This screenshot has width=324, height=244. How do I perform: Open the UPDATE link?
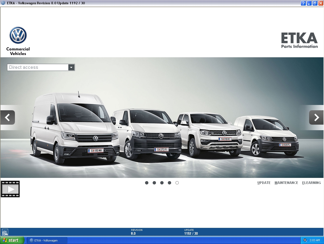[264, 183]
